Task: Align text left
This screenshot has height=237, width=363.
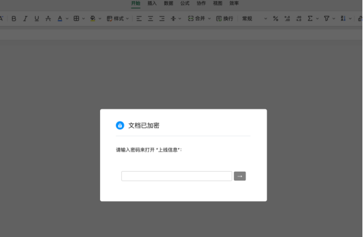Action: pos(139,19)
